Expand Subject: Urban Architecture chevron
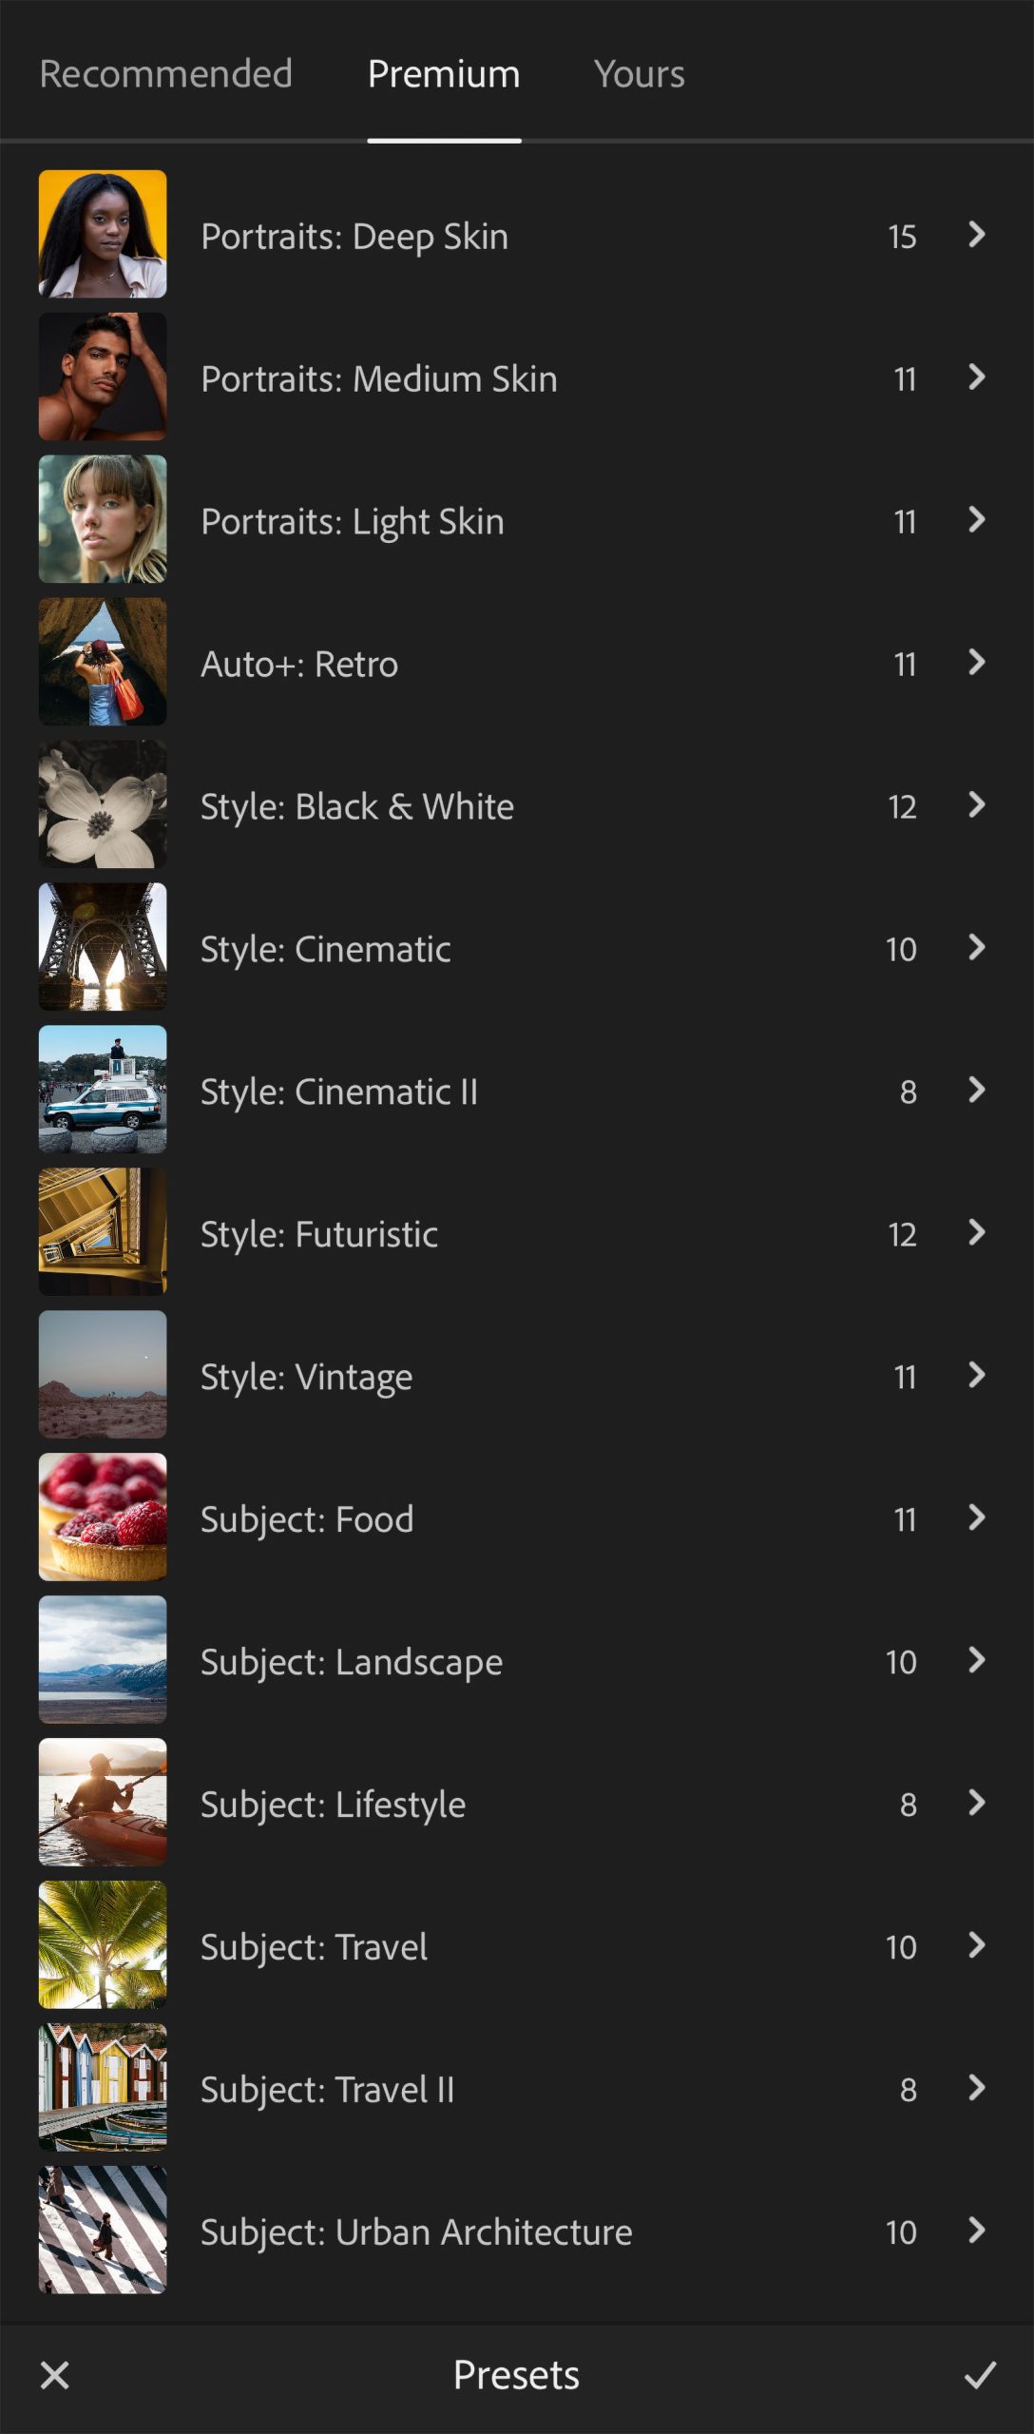Viewport: 1034px width, 2434px height. click(x=976, y=2231)
